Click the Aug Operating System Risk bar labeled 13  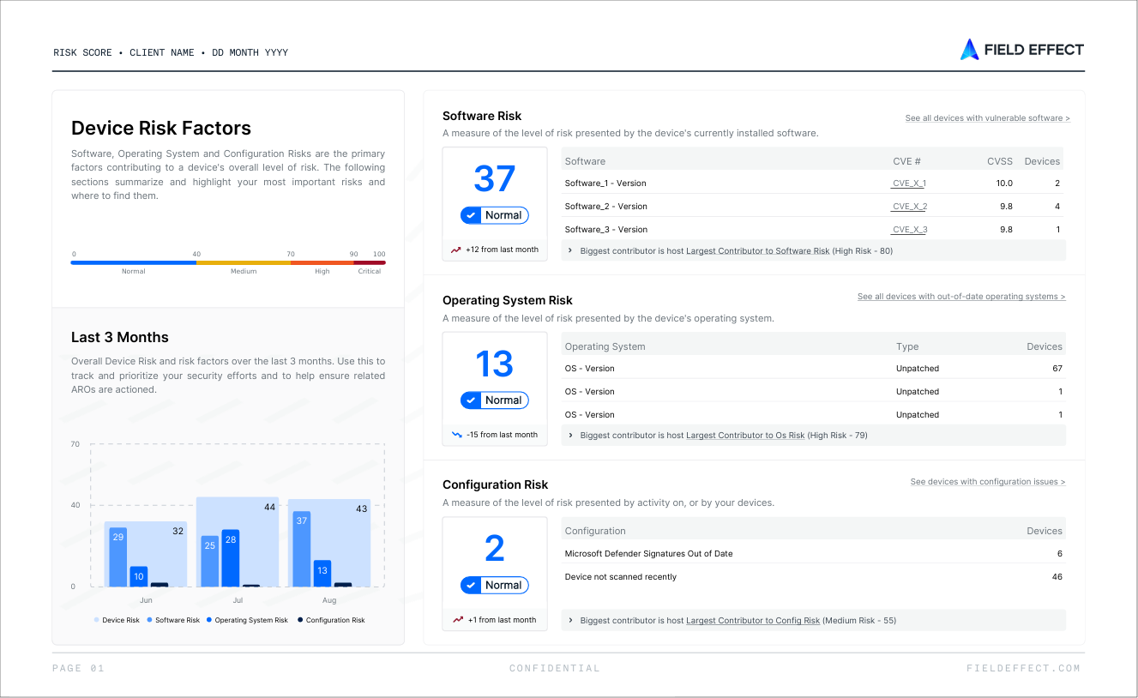click(x=322, y=574)
